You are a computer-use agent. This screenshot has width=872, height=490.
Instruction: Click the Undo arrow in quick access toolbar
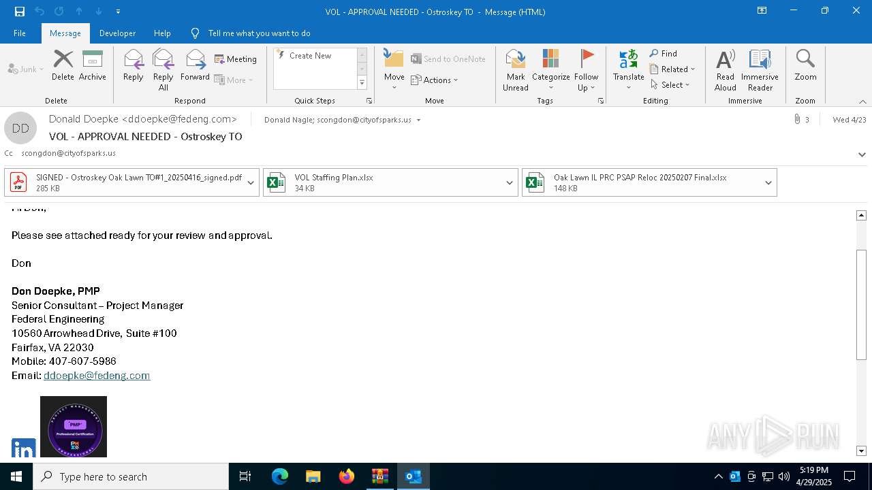tap(40, 12)
